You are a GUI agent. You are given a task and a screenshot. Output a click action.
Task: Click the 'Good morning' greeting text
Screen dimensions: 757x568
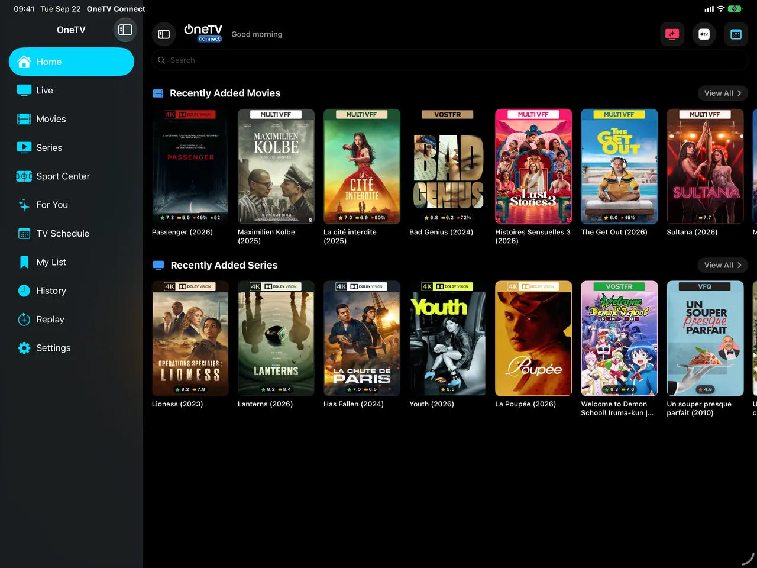257,34
